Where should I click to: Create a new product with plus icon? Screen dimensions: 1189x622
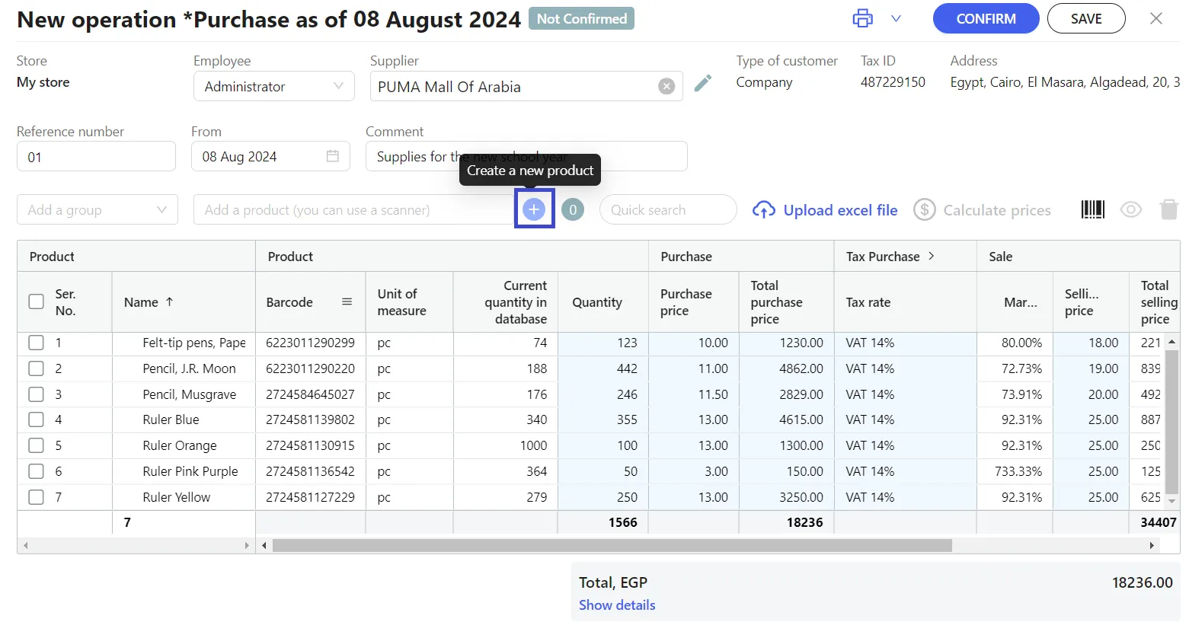tap(534, 209)
